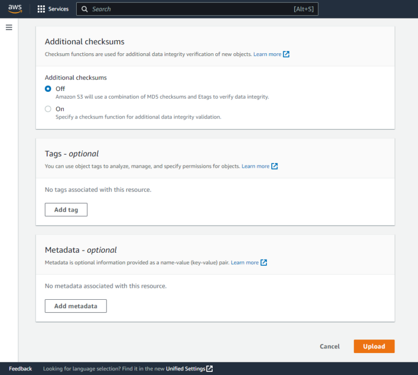Screen dimensions: 418x375
Task: Click the external link icon after Unified Settings
Action: pyautogui.click(x=210, y=368)
